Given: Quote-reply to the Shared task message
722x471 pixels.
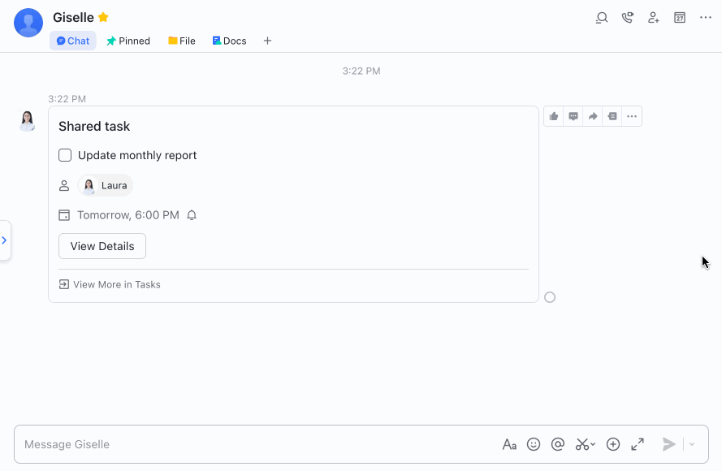Looking at the screenshot, I should pos(612,116).
